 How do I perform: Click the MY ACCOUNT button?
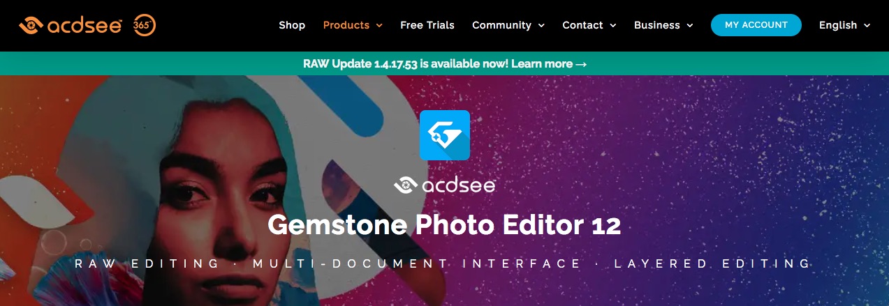(756, 25)
